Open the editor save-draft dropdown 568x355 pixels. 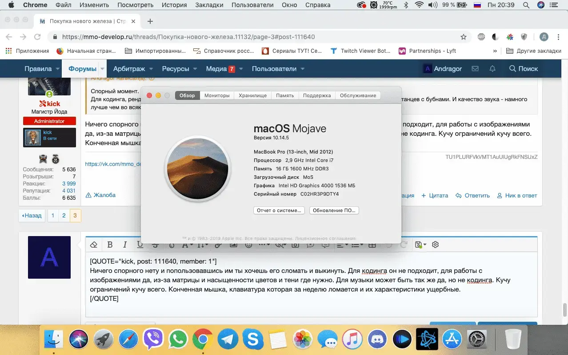pos(420,245)
